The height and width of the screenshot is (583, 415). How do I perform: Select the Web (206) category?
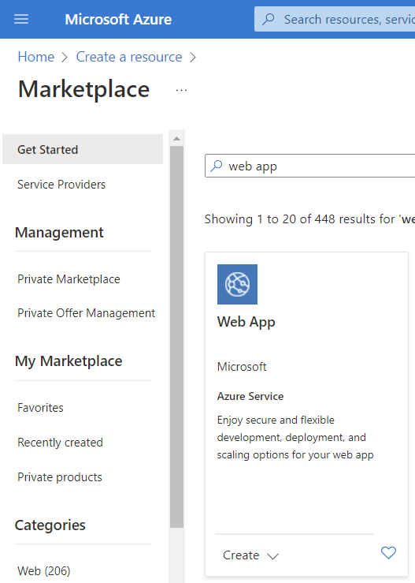[x=44, y=570]
